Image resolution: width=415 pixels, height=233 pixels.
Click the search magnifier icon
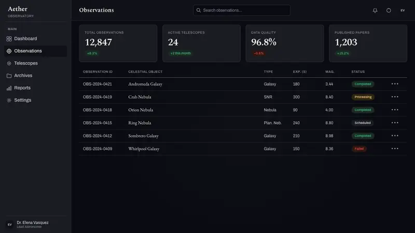coord(199,10)
